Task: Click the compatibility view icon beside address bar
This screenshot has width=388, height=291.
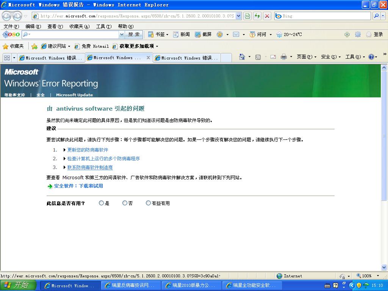Action: click(x=247, y=16)
